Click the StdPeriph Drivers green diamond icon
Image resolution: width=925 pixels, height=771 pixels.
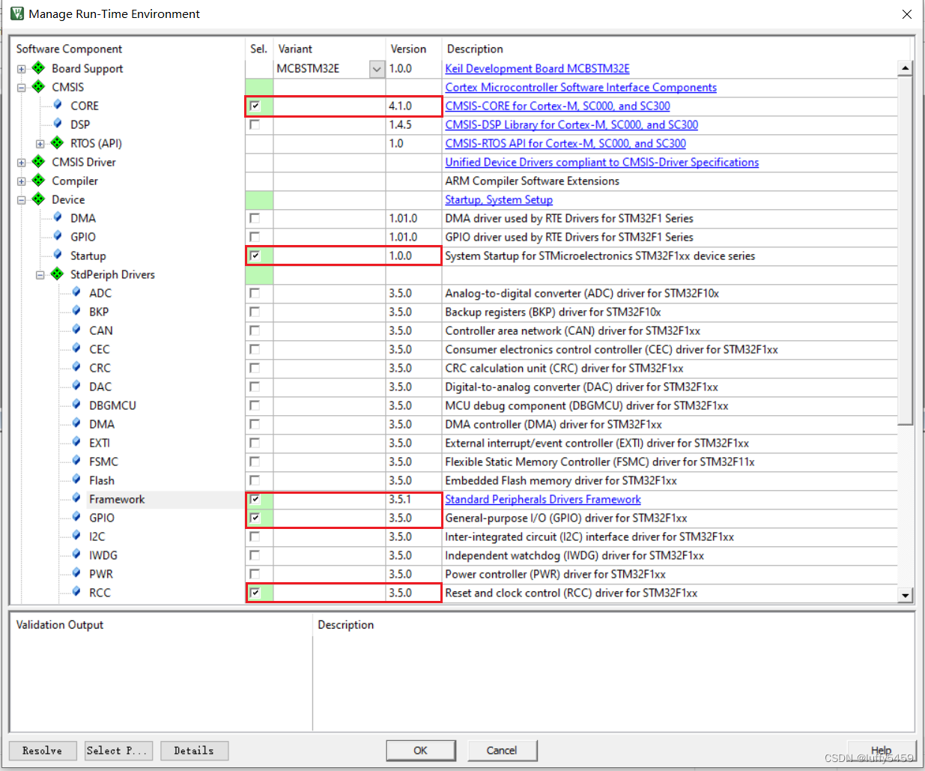tap(58, 274)
